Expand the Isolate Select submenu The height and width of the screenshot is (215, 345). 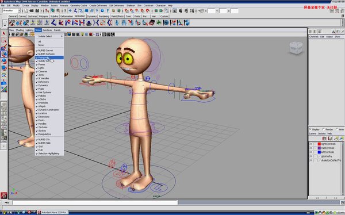tap(49, 36)
